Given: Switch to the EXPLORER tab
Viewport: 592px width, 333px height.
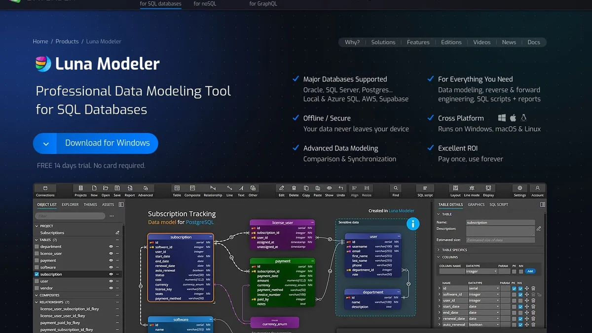Looking at the screenshot, I should [x=70, y=204].
